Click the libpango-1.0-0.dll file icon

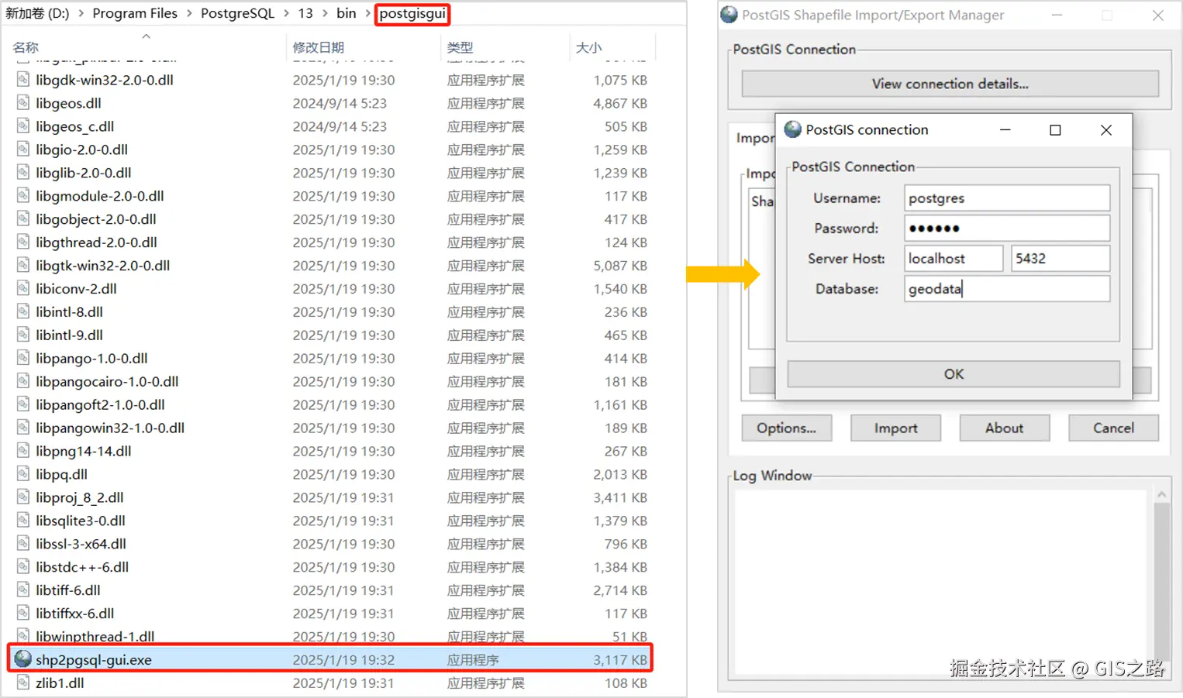23,358
